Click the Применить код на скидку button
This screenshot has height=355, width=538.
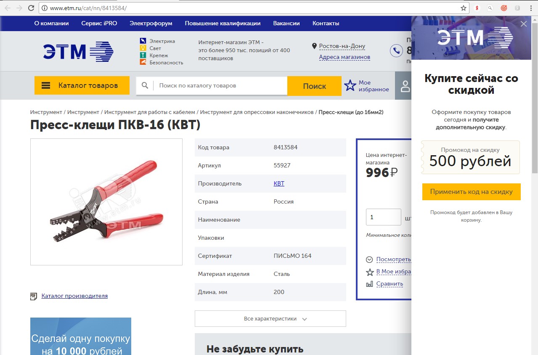[x=472, y=192]
